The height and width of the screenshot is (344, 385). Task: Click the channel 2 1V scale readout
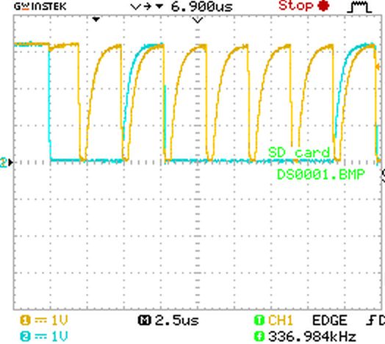click(60, 336)
